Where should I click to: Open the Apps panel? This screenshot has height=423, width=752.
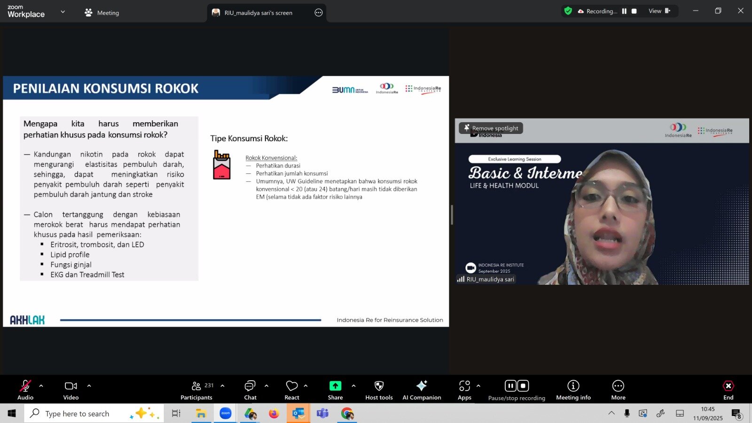pos(464,390)
